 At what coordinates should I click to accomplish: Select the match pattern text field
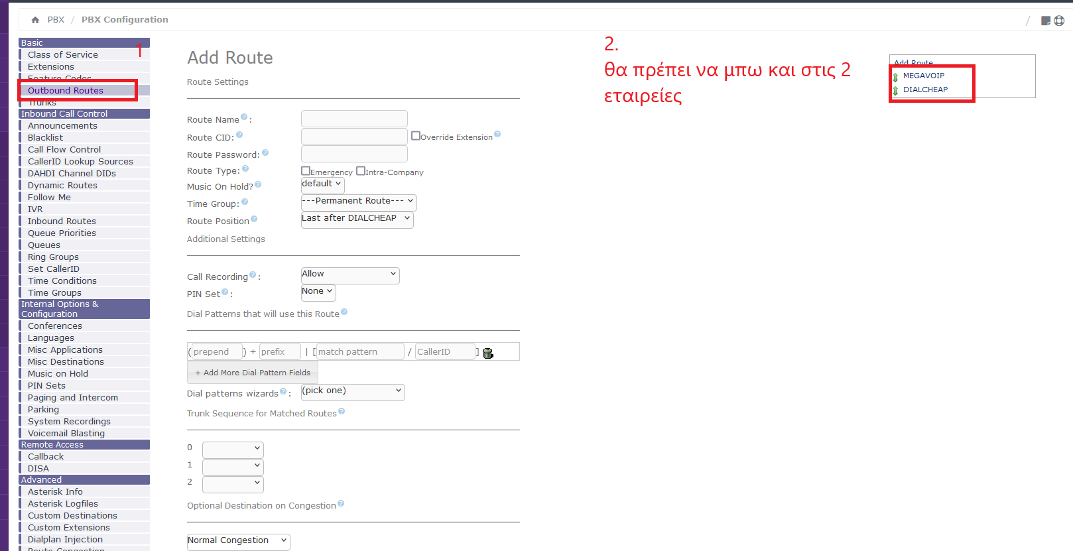[359, 352]
